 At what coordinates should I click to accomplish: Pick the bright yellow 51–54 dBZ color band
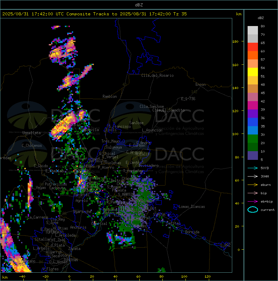pos(253,72)
